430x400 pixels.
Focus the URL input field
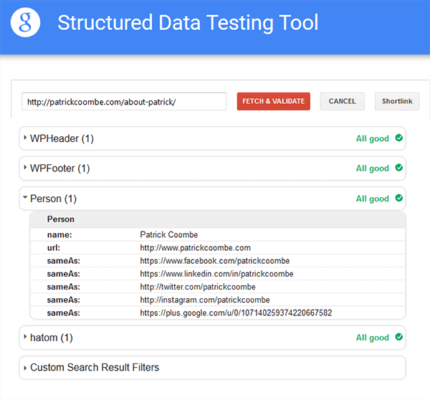[123, 102]
